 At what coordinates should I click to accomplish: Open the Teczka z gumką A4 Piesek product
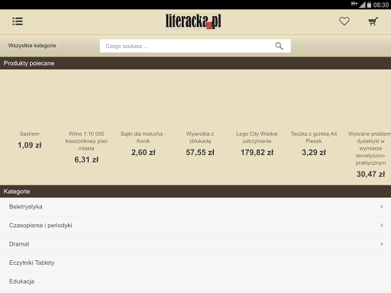point(314,143)
